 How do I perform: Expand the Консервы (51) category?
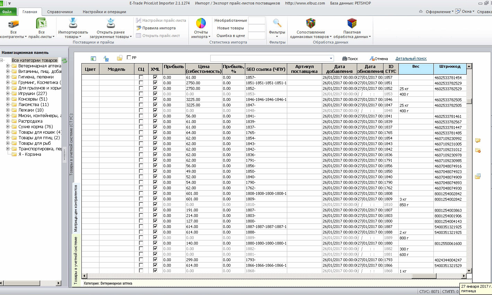click(x=8, y=99)
